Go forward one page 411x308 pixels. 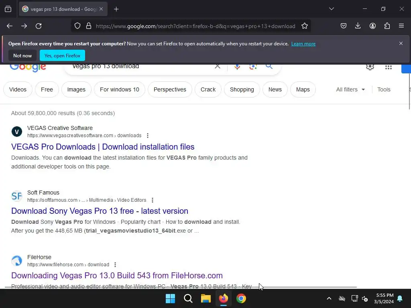[24, 26]
